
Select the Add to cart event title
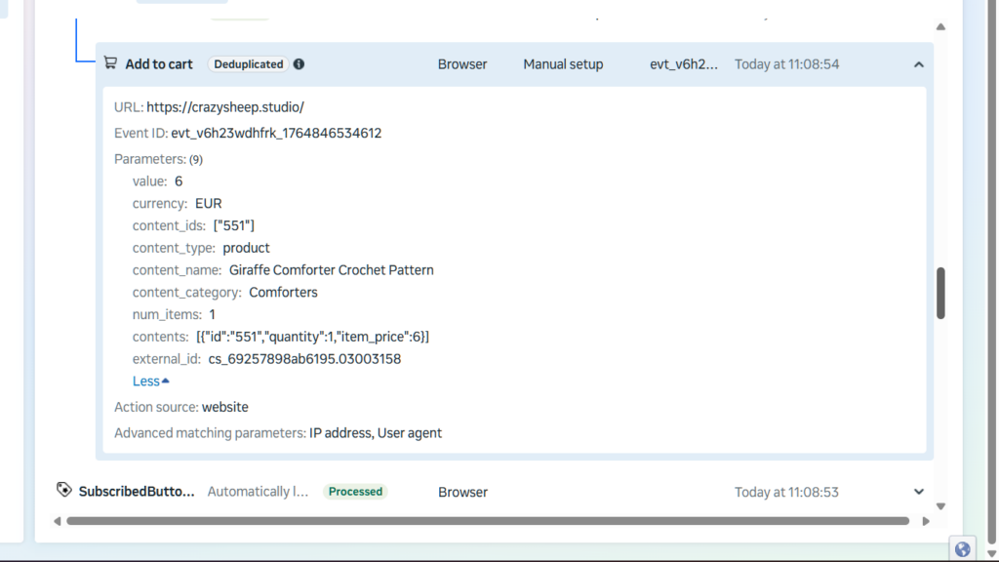(x=159, y=64)
